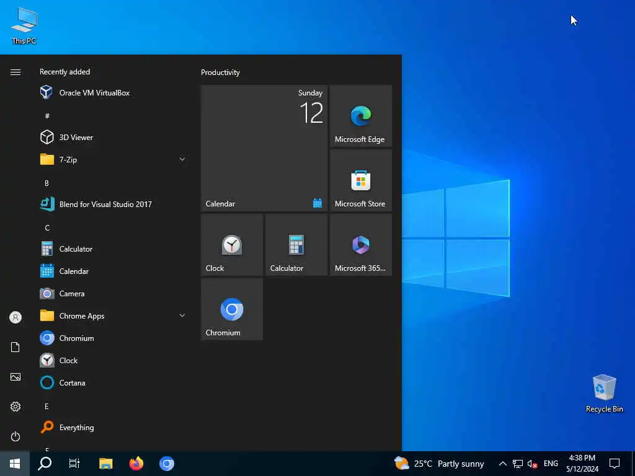This screenshot has height=476, width=635.
Task: Open Oracle VM VirtualBox from recently added
Action: pos(113,93)
